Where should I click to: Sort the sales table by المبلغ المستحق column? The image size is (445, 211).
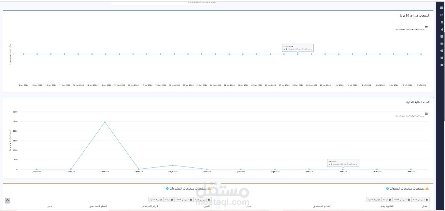point(322,206)
